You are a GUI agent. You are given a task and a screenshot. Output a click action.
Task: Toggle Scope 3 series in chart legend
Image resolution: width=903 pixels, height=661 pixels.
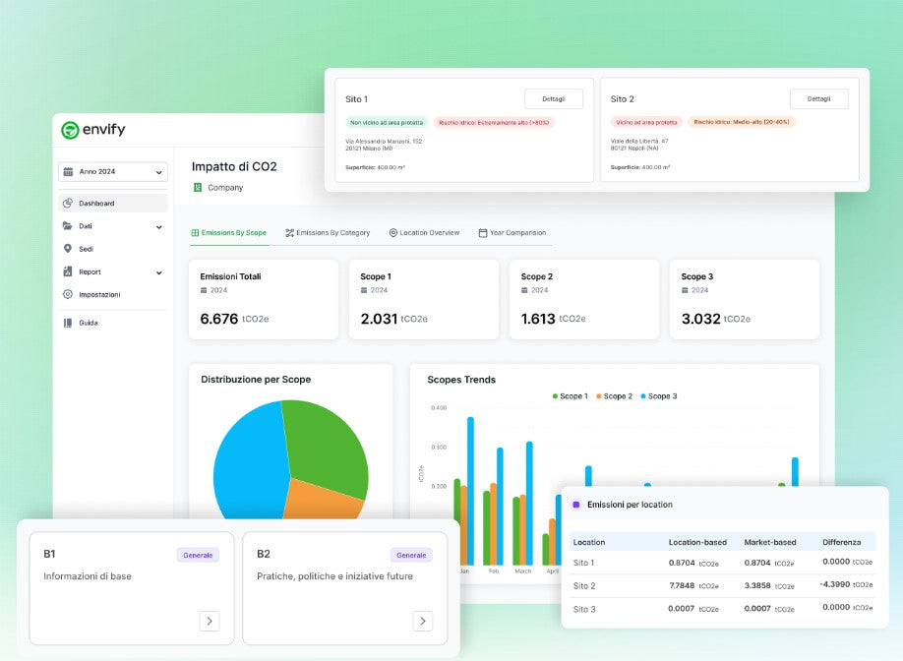tap(658, 396)
